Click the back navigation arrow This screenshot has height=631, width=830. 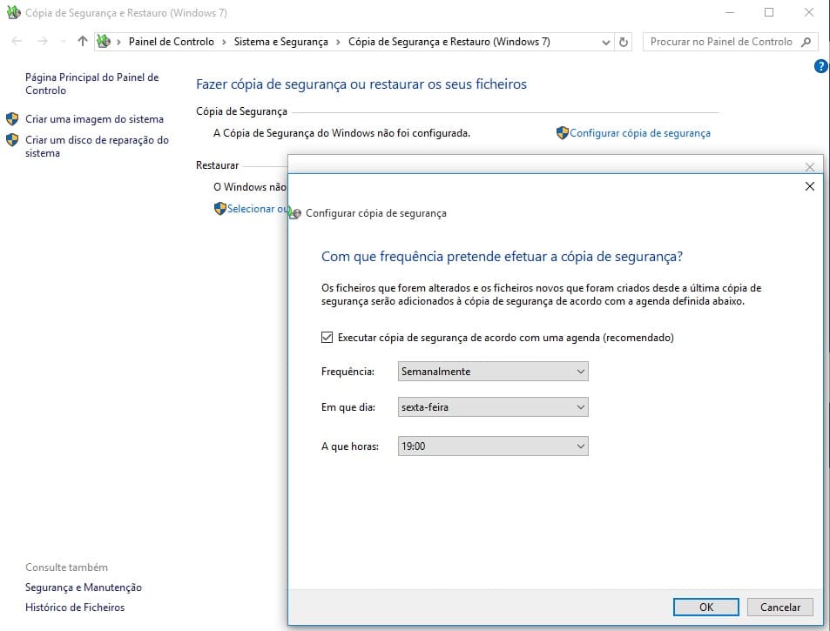click(x=17, y=41)
